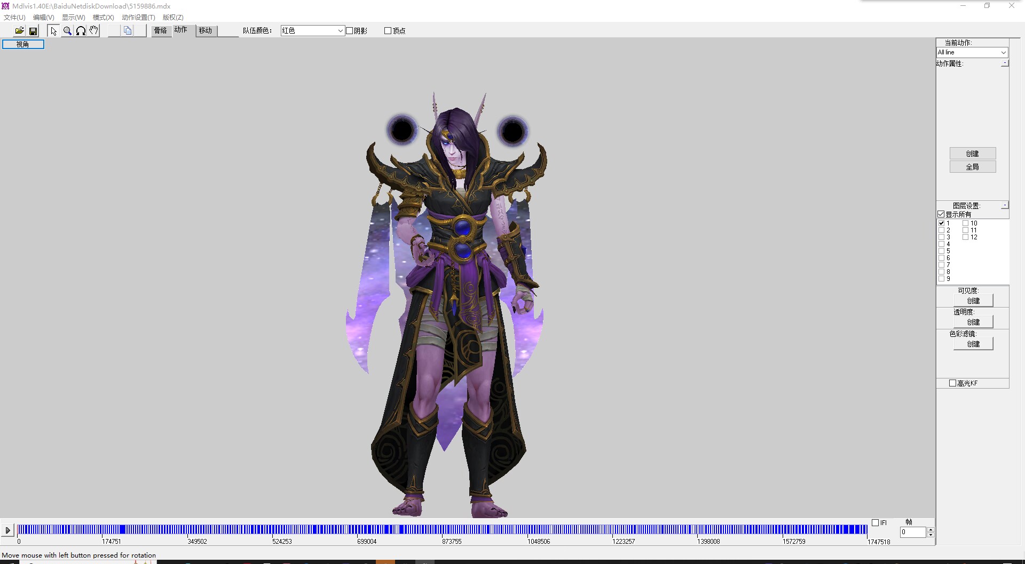The height and width of the screenshot is (564, 1025).
Task: Open the 文件(U) menu
Action: tap(14, 18)
